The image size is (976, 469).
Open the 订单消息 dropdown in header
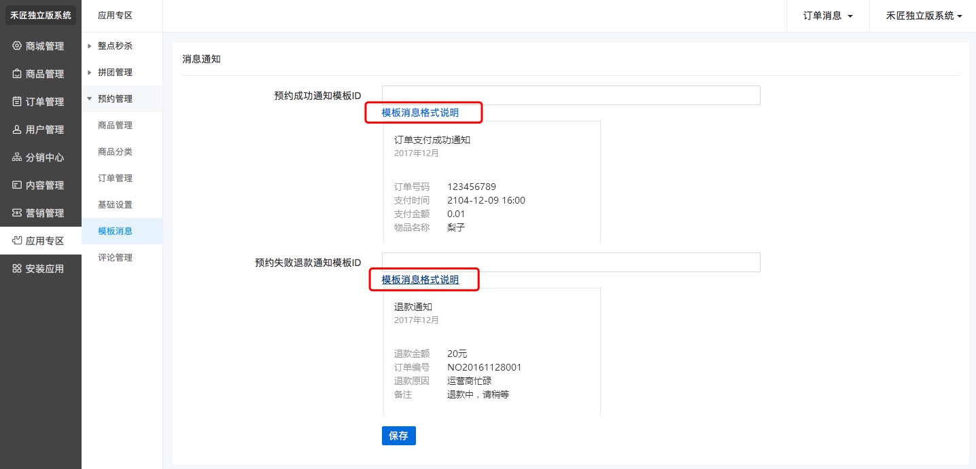click(827, 16)
